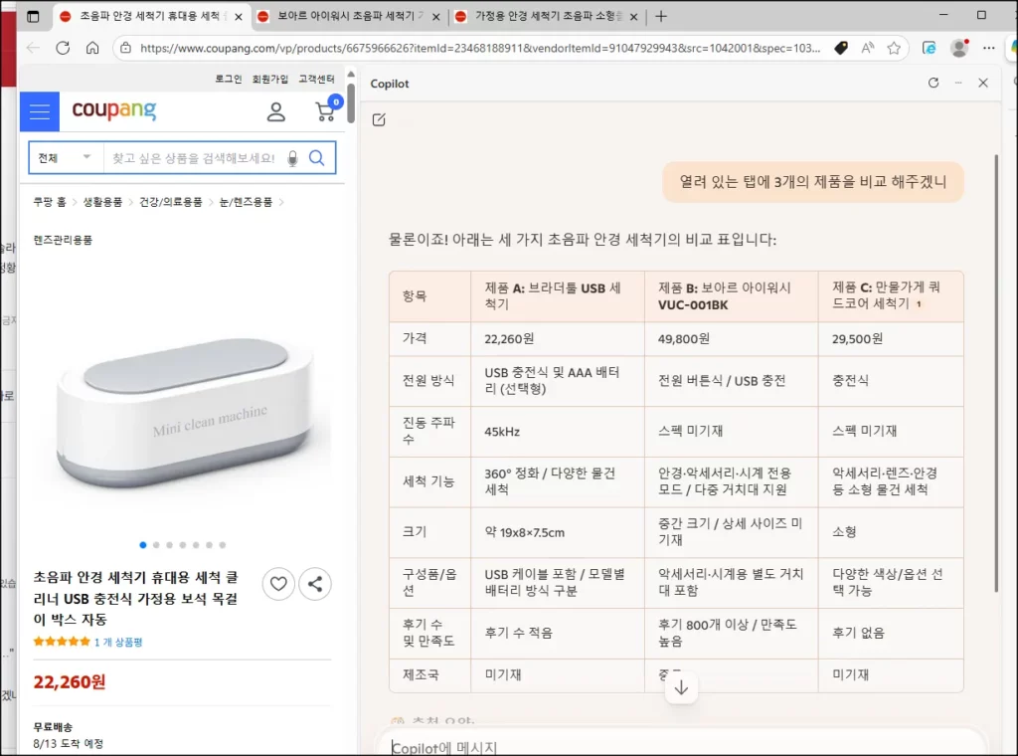The image size is (1018, 756).
Task: Open 렌즈관리용품 category link
Action: [63, 240]
